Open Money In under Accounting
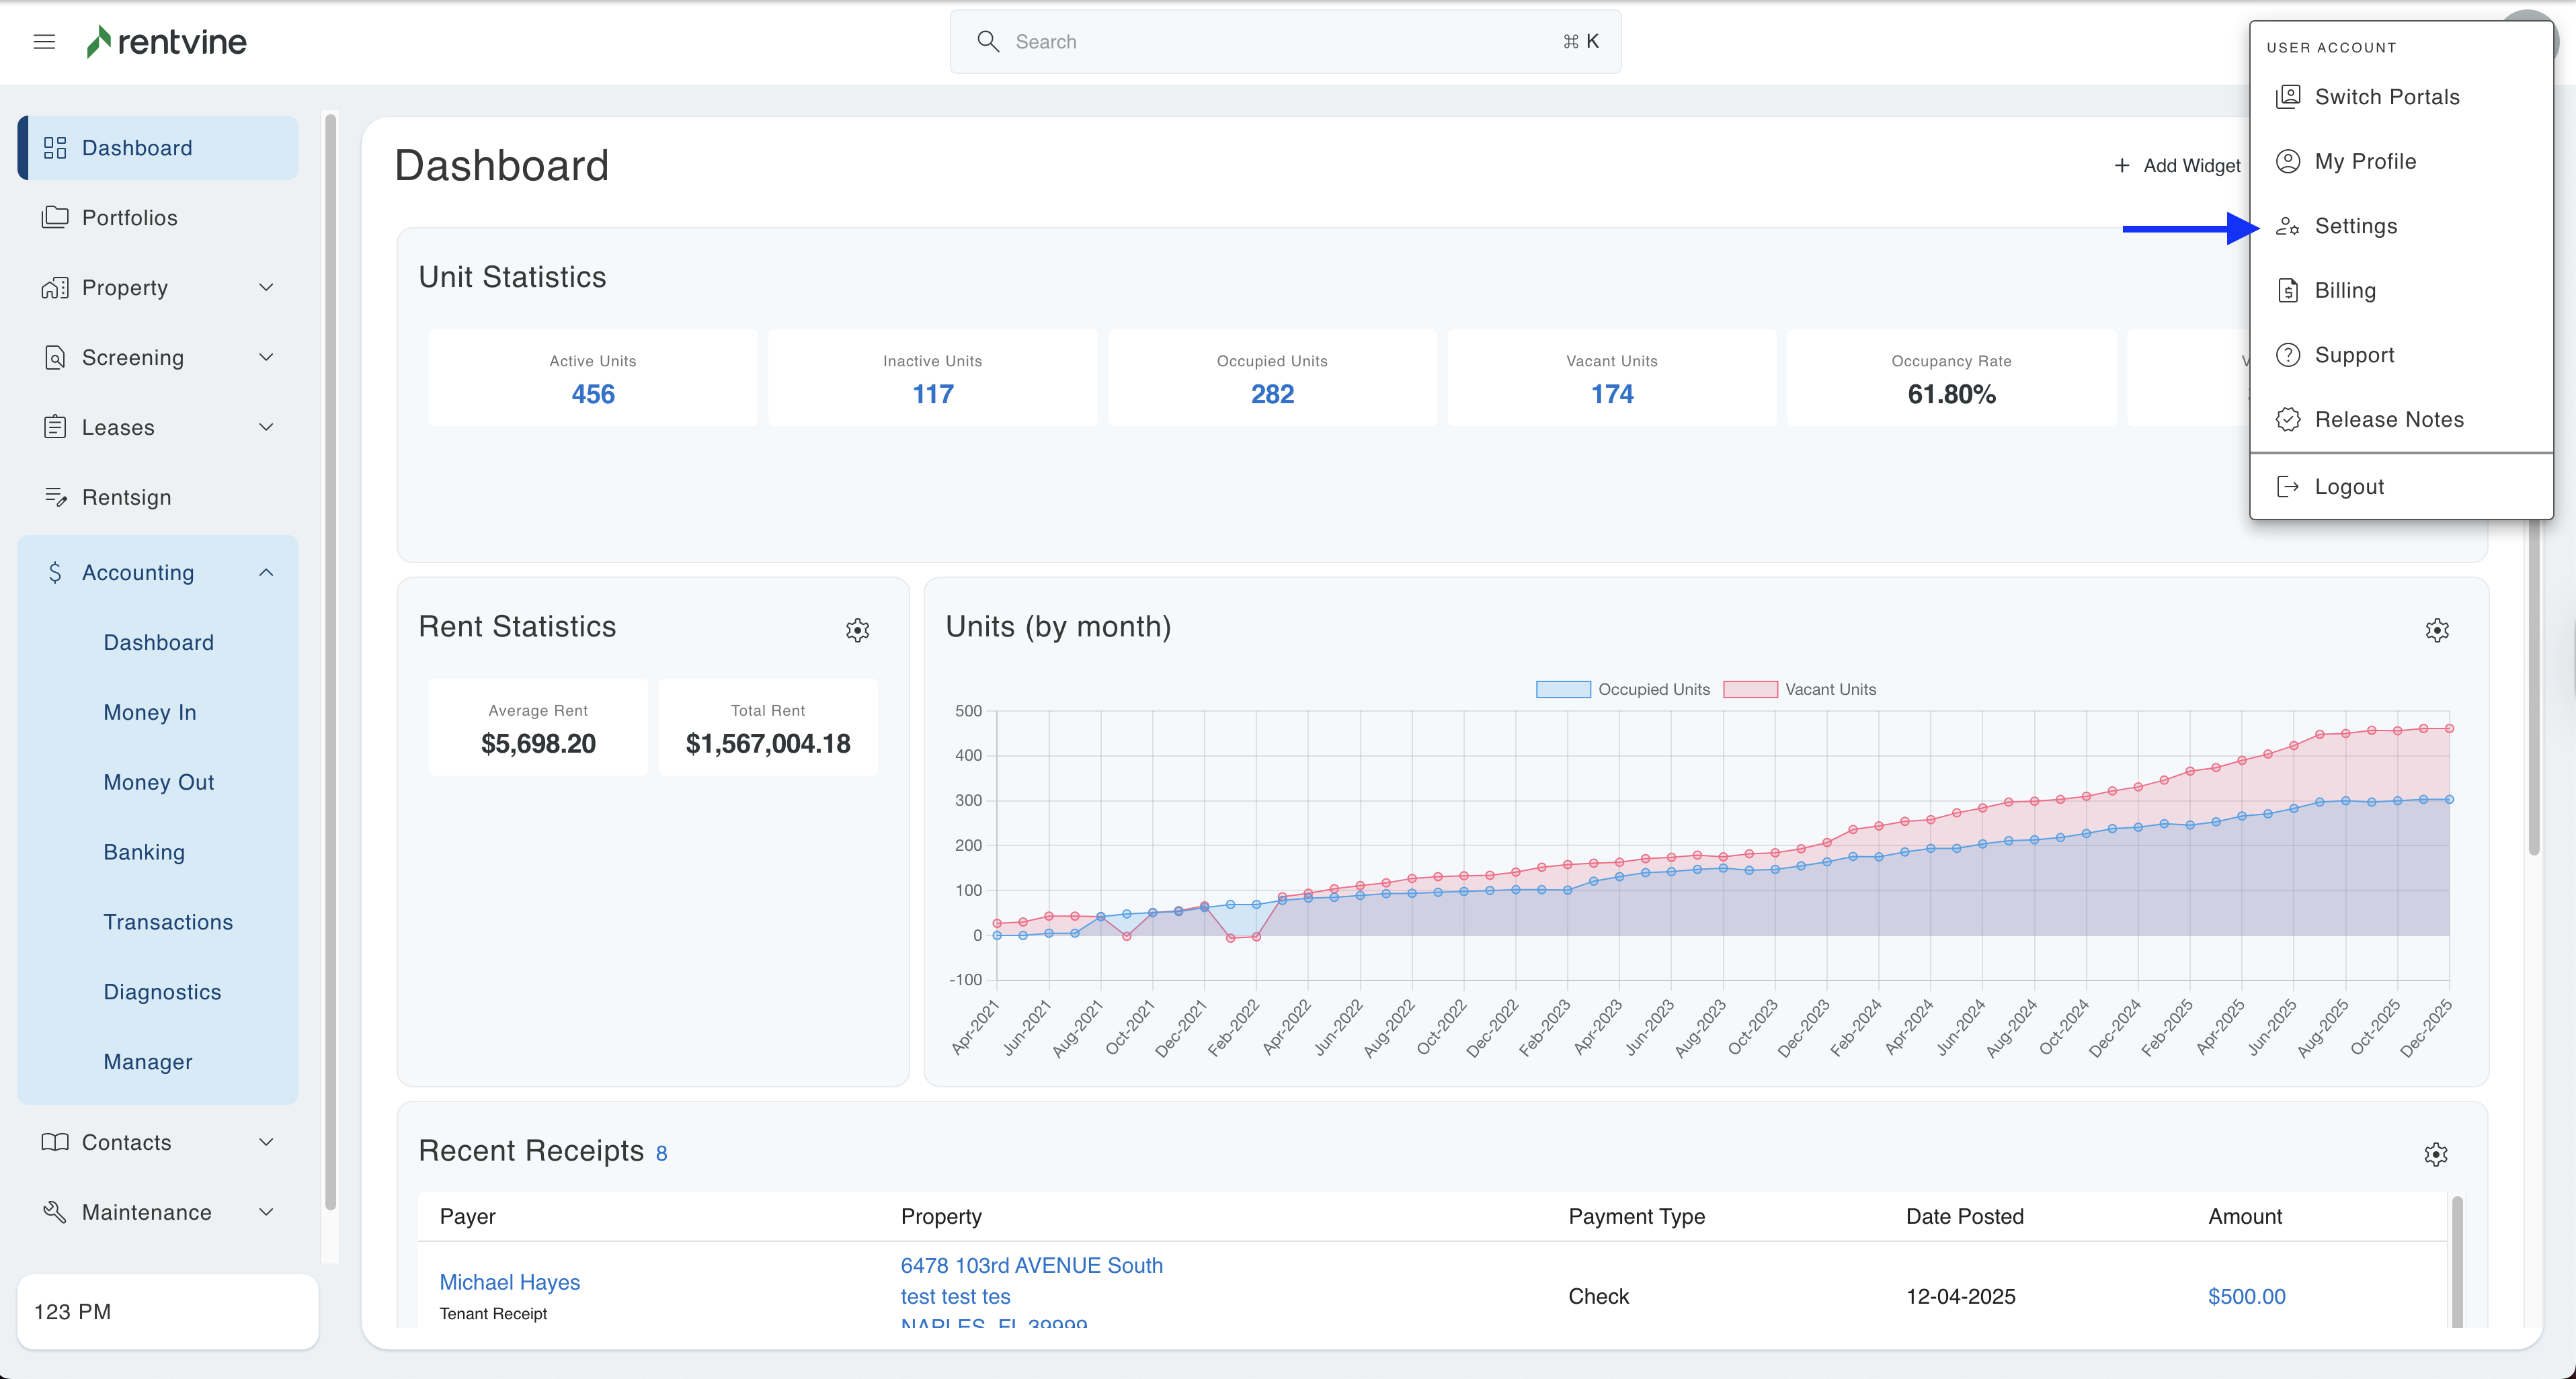The height and width of the screenshot is (1379, 2576). pos(150,712)
